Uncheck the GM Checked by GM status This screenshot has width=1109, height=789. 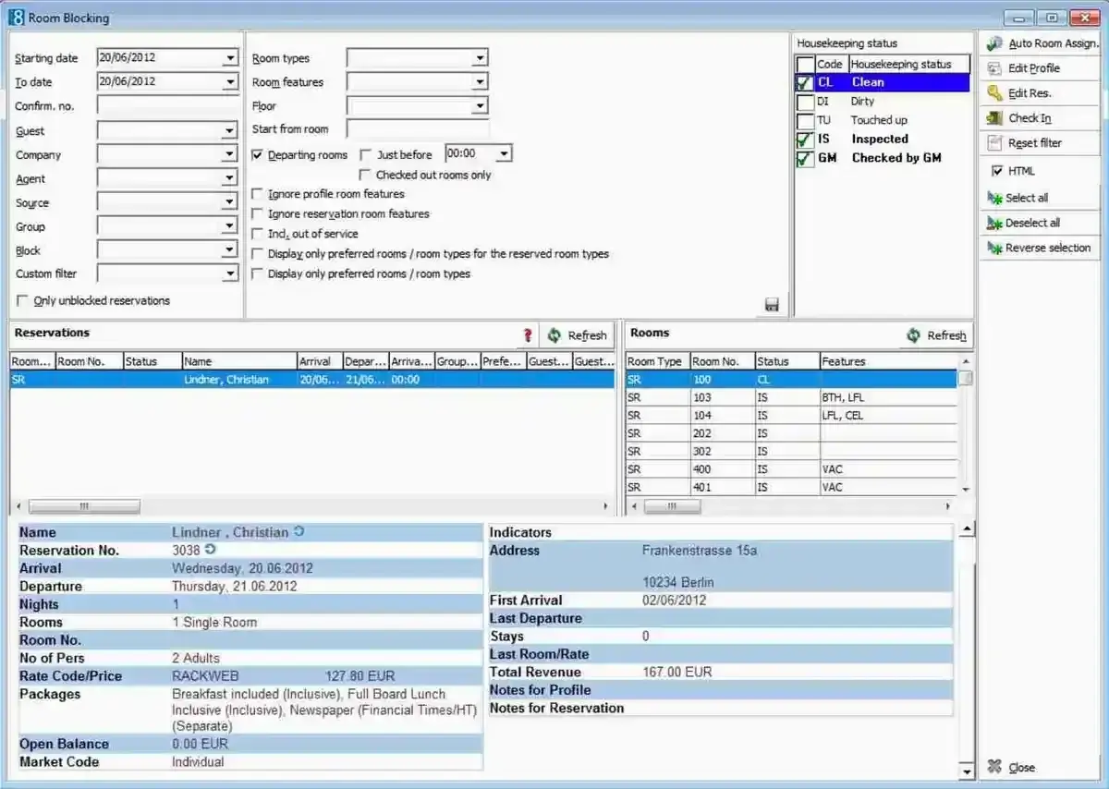pyautogui.click(x=805, y=158)
